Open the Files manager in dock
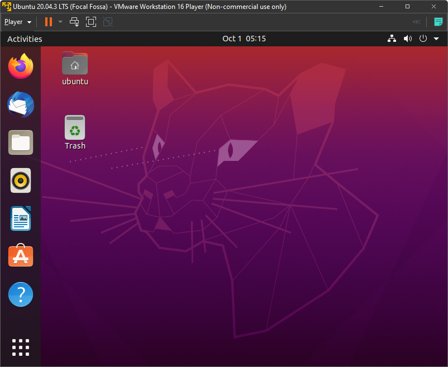Viewport: 448px width, 367px height. pos(21,142)
